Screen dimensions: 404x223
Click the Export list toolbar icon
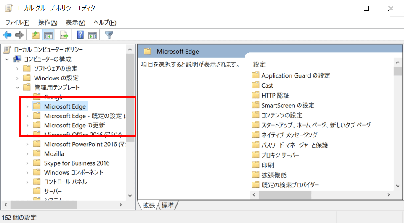(x=64, y=35)
